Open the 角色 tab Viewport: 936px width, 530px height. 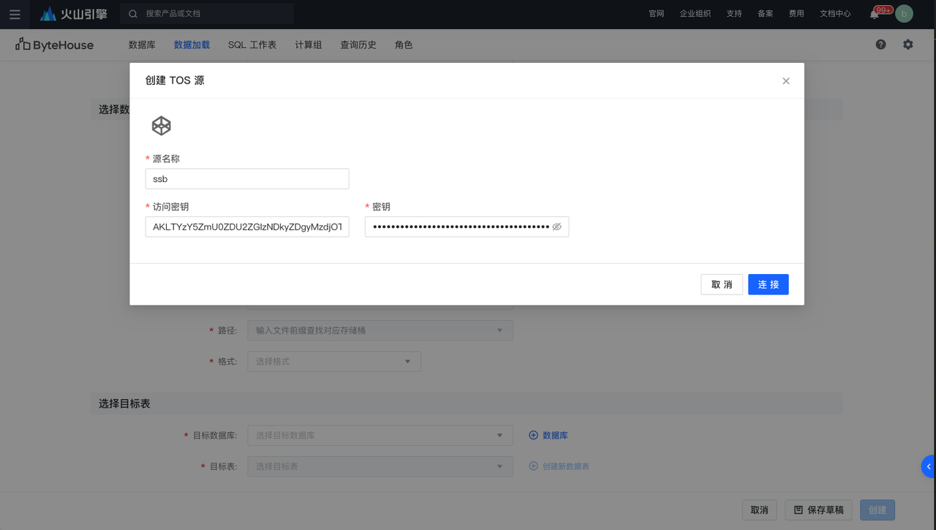point(404,45)
